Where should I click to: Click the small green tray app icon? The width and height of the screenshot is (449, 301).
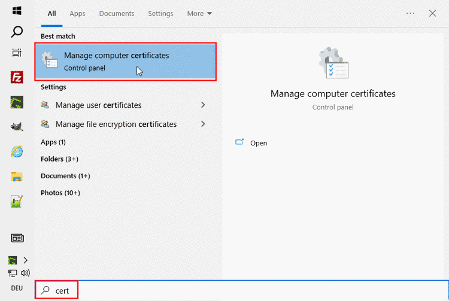click(x=13, y=260)
